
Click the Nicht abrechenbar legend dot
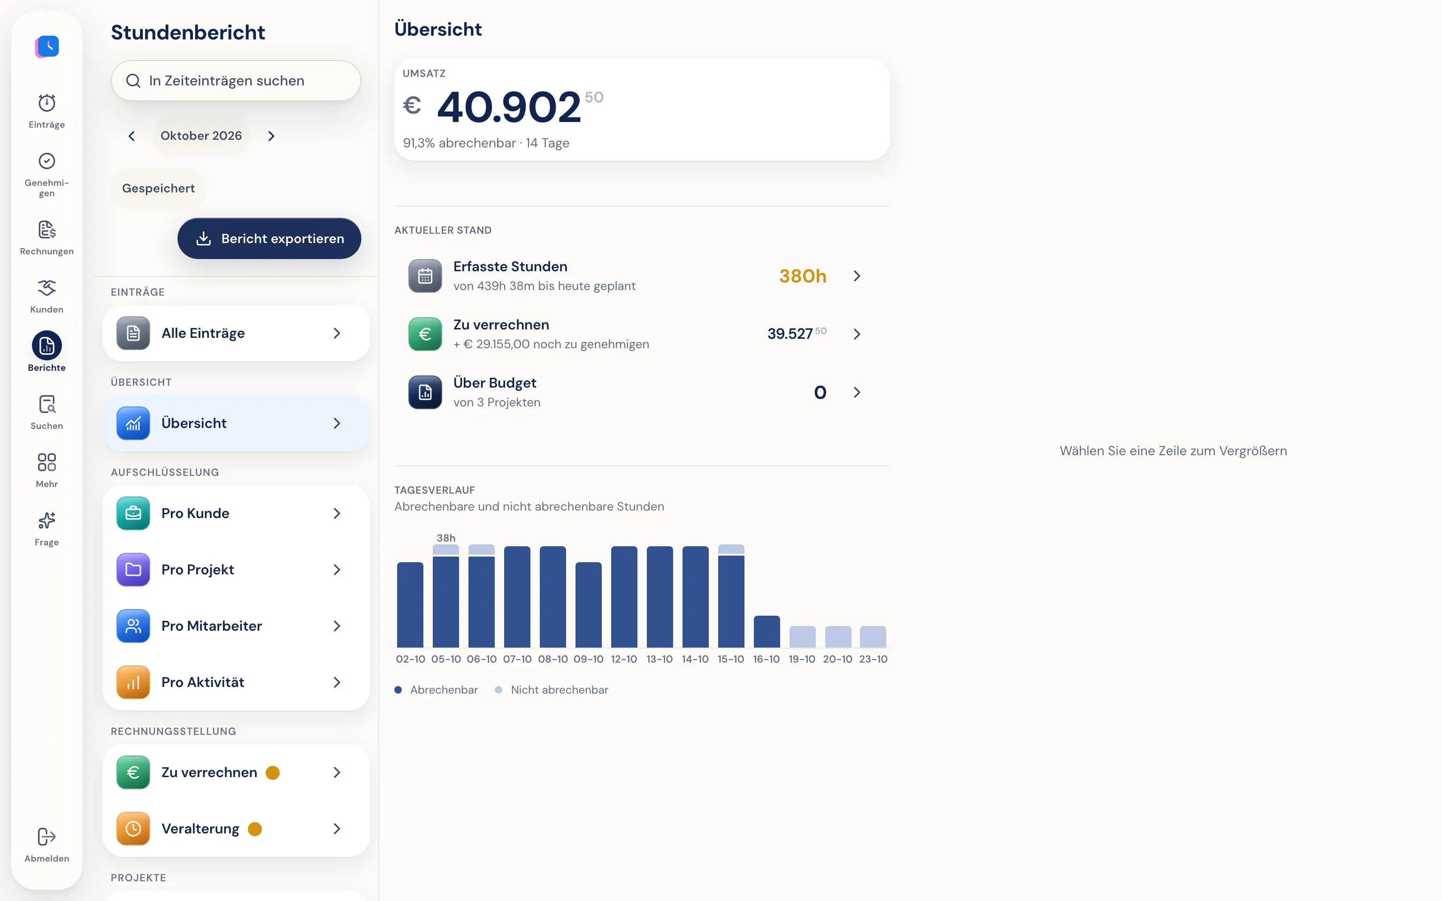499,689
